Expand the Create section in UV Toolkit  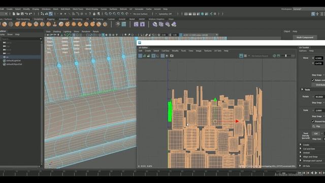[300, 144]
